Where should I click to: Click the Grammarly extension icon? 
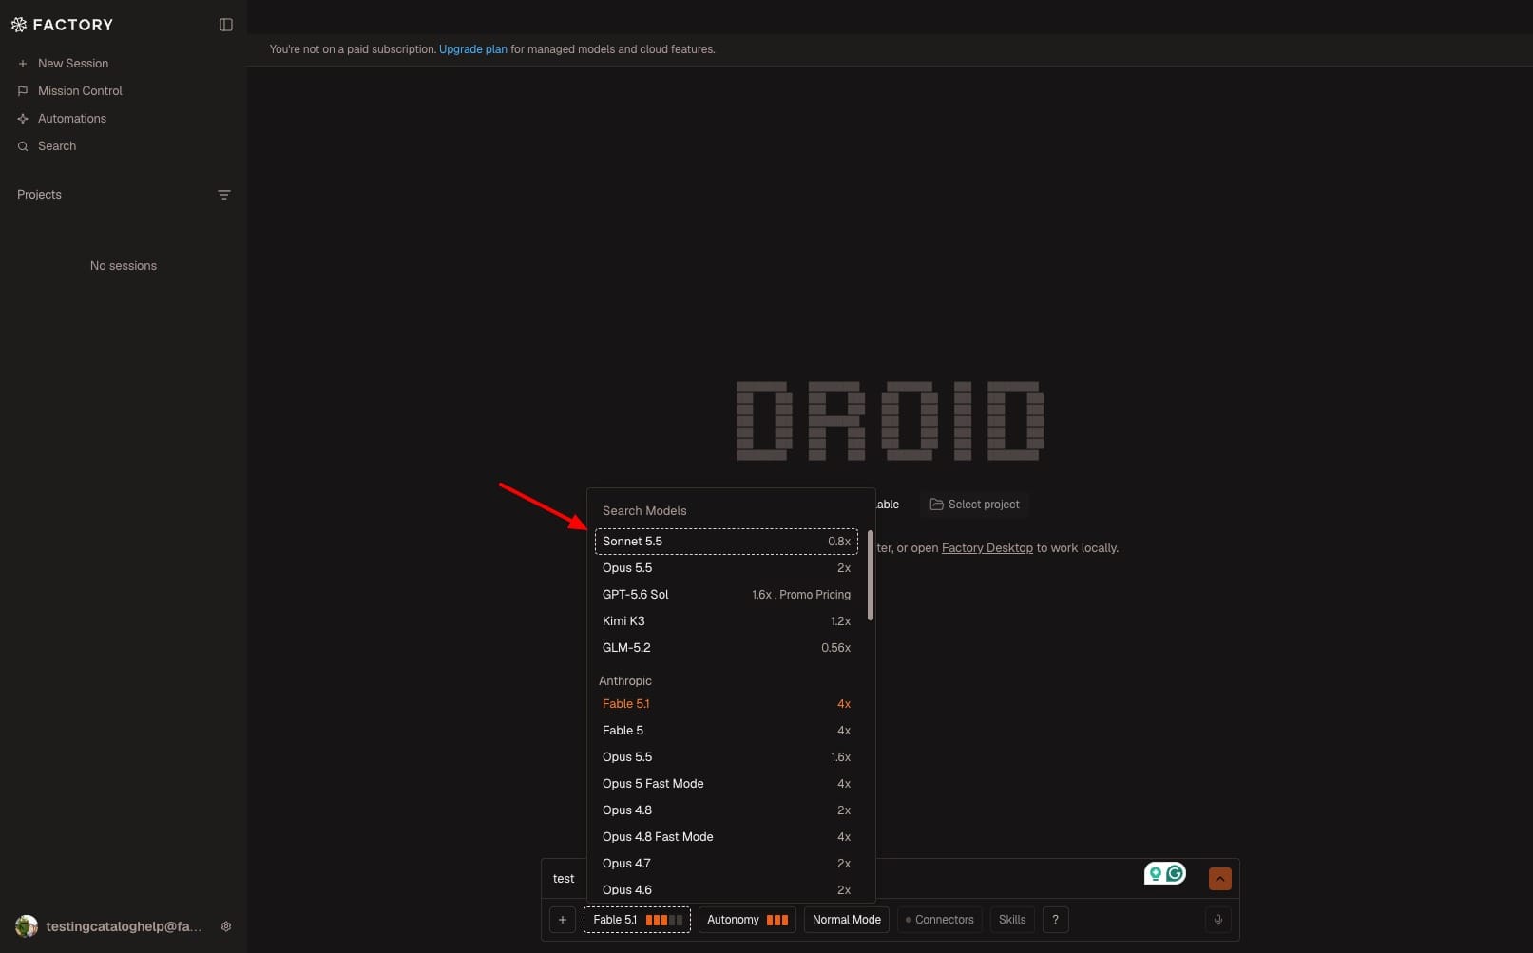pos(1175,873)
